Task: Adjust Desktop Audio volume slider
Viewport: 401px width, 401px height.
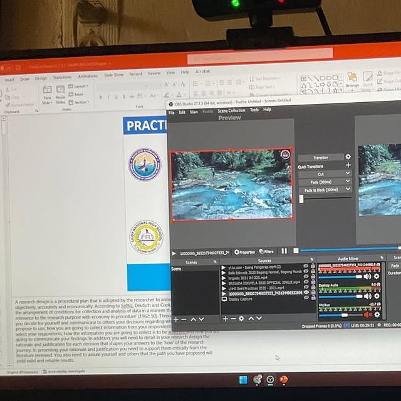Action: pos(341,296)
